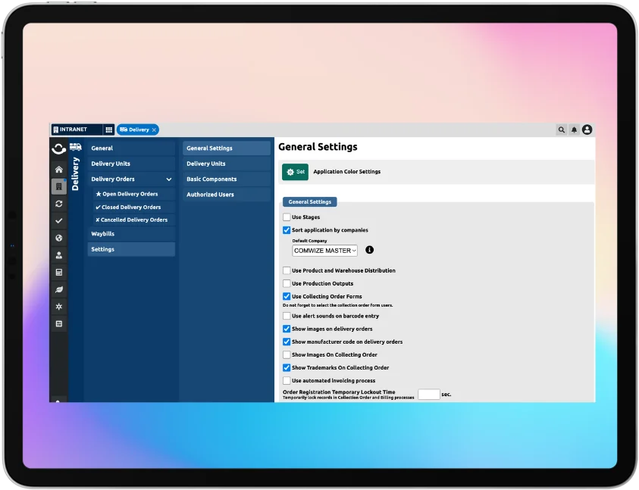639x490 pixels.
Task: Open the apps grid icon
Action: [x=108, y=130]
